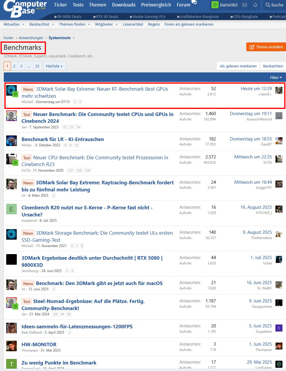This screenshot has width=286, height=371.
Task: Go to Nächste page
Action: pyautogui.click(x=55, y=66)
